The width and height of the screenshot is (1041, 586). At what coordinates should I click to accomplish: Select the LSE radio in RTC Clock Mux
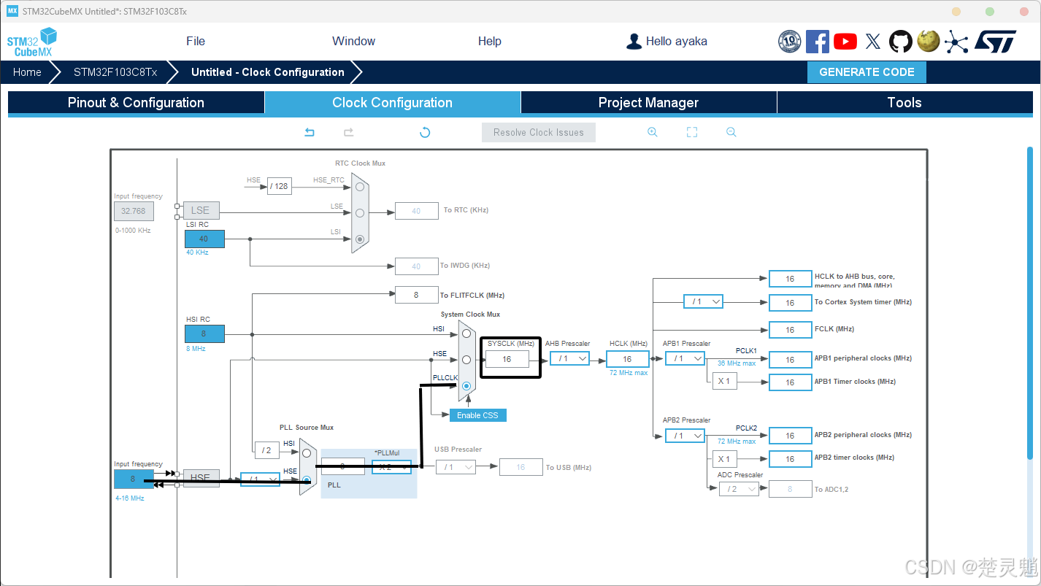[359, 212]
